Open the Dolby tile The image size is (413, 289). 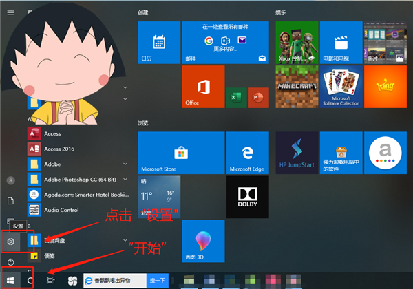click(x=245, y=195)
